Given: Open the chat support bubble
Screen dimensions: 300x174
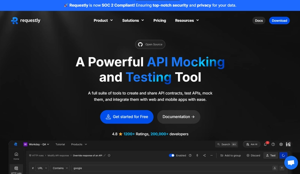Looking at the screenshot, I should tap(291, 163).
